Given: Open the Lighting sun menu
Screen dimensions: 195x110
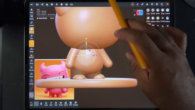Looking at the screenshot, I should tap(57, 5).
